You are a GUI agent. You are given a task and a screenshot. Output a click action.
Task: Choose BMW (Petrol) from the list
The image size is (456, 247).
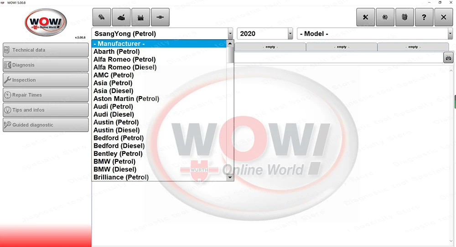click(x=159, y=161)
